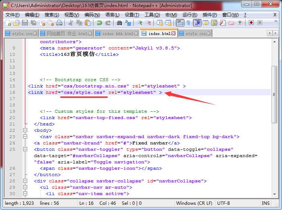This screenshot has width=282, height=210.
Task: Open the 运行(R) menu
Action: 190,15
